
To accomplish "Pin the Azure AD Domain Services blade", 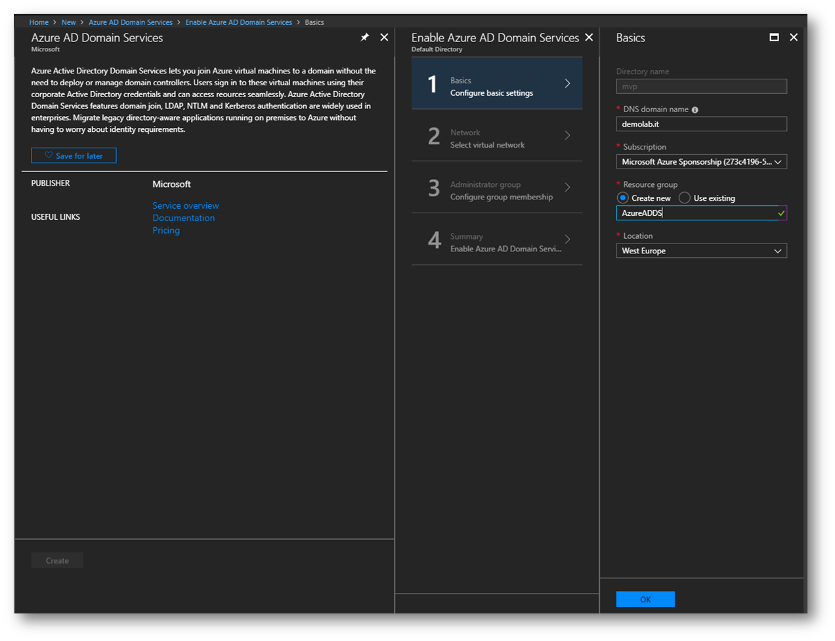I will click(365, 37).
